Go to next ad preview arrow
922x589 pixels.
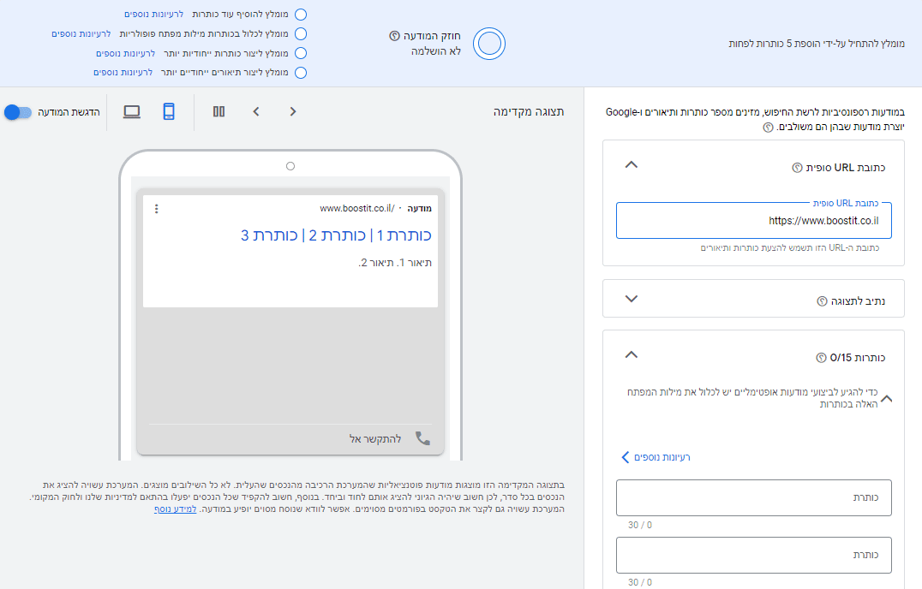click(293, 111)
